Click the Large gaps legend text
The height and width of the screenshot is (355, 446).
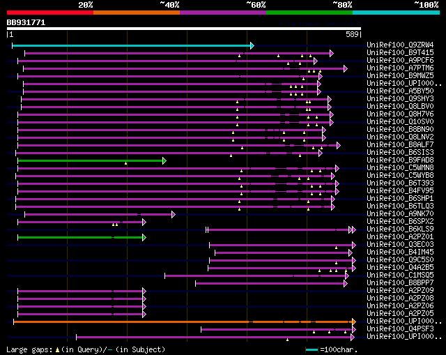click(x=29, y=350)
